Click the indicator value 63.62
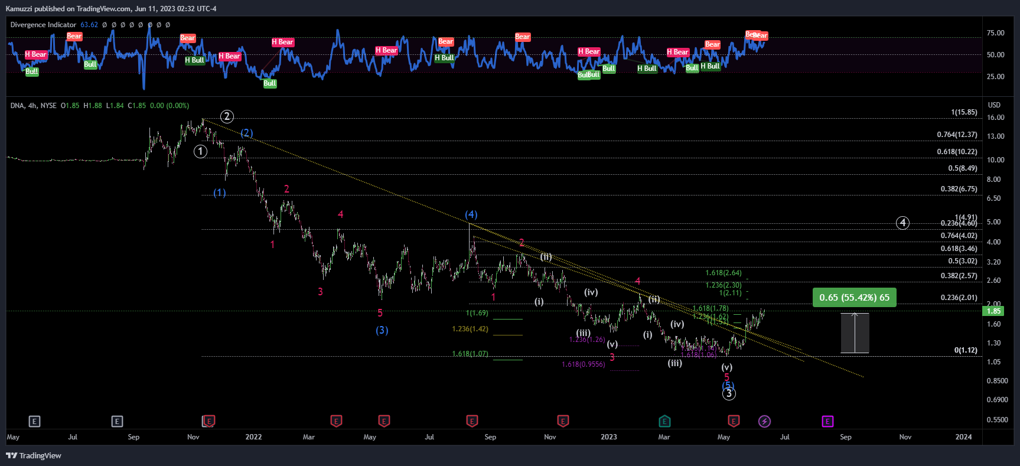This screenshot has height=466, width=1020. point(89,25)
